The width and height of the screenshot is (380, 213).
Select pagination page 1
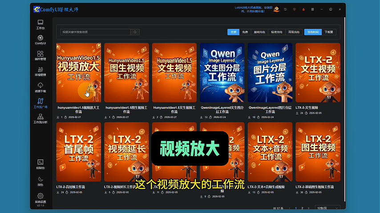click(295, 208)
